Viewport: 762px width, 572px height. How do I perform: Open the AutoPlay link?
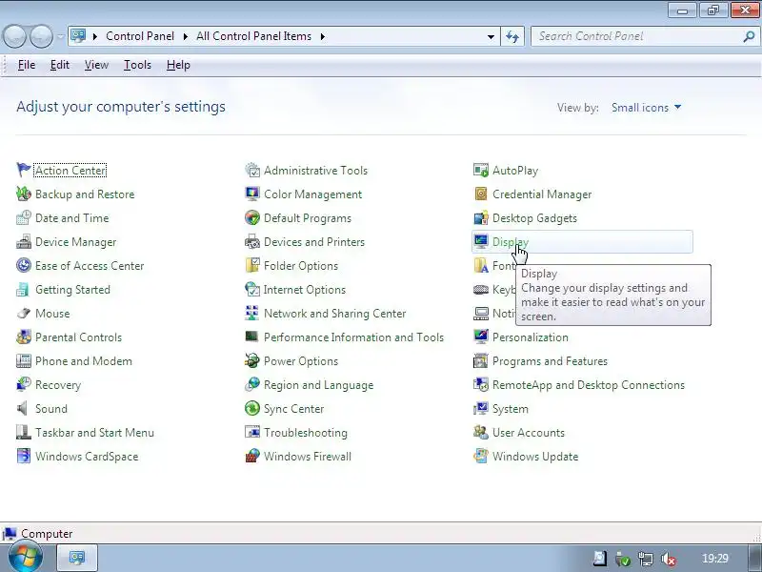click(515, 171)
